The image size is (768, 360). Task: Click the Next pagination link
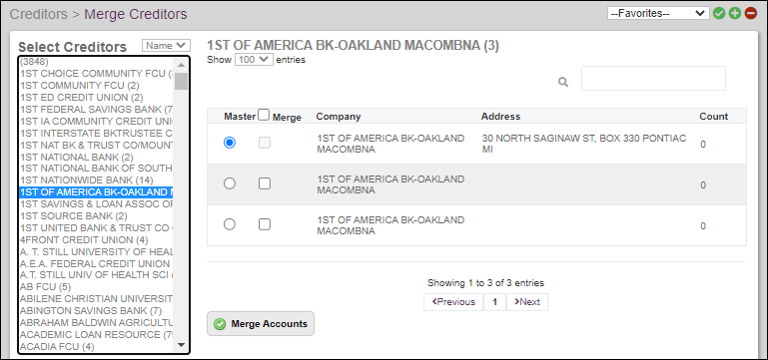[527, 302]
